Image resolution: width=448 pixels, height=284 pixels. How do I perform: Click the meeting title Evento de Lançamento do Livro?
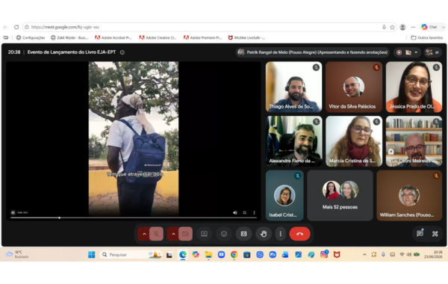tap(72, 52)
